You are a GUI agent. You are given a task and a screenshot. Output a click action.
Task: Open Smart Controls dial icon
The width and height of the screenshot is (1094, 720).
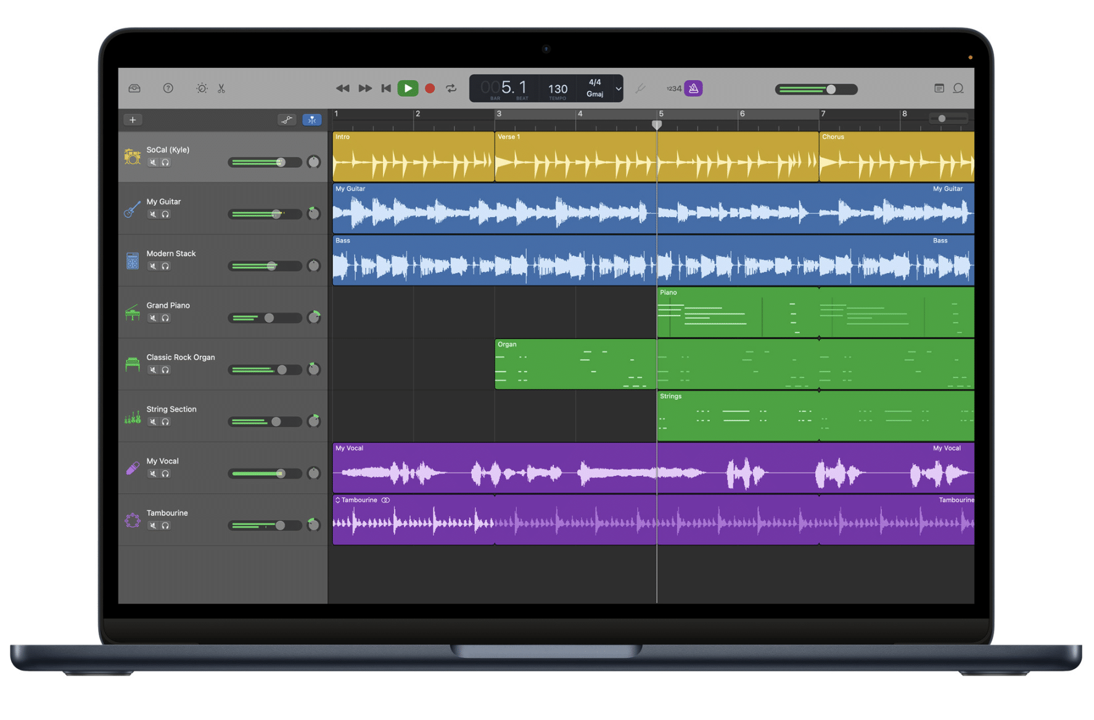pos(202,88)
